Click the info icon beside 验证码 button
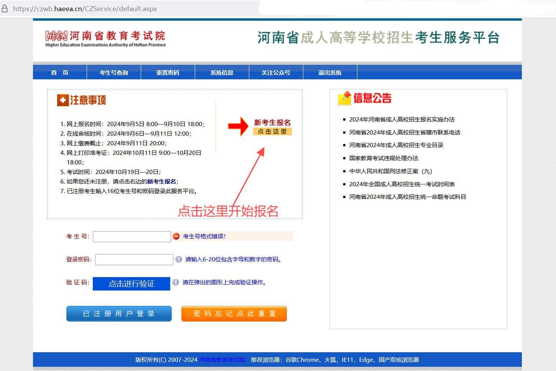556x371 pixels. pyautogui.click(x=176, y=282)
